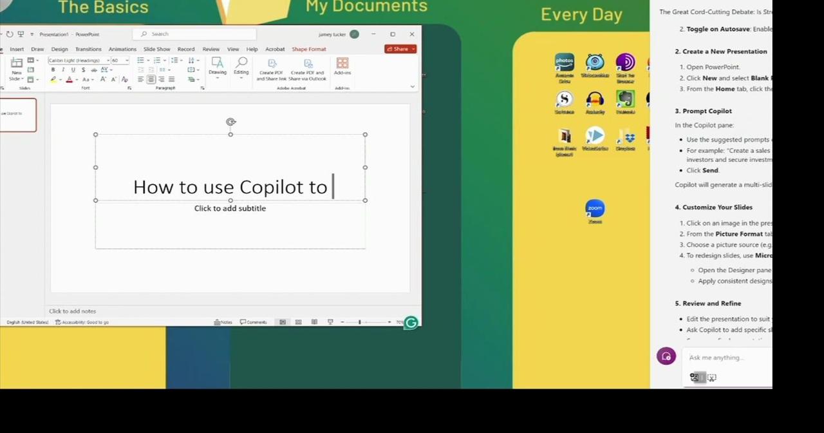Switch to the Animations ribbon tab

click(x=122, y=49)
